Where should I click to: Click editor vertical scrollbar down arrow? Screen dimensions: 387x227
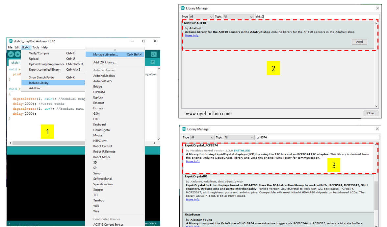[x=159, y=139]
